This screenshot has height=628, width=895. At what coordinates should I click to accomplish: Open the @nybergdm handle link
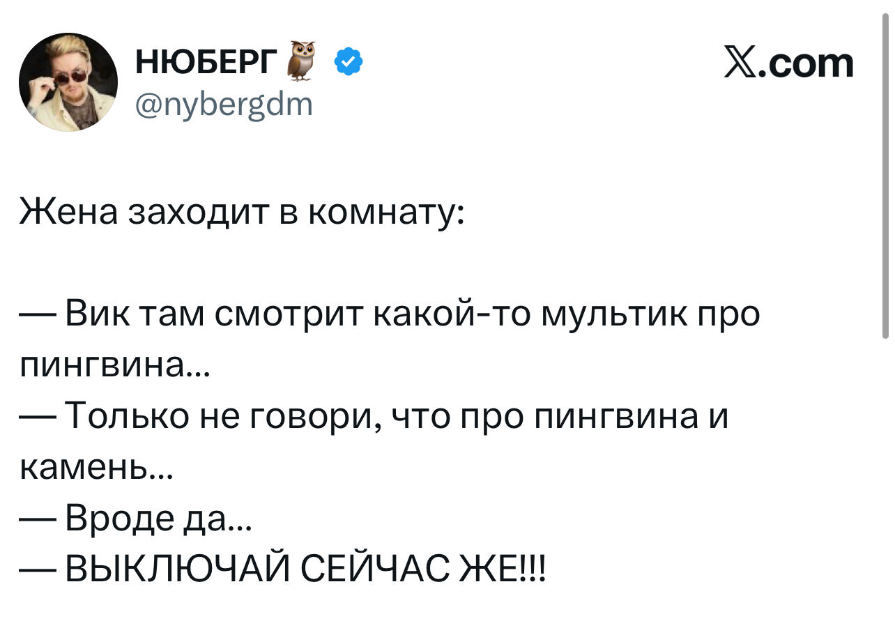point(224,105)
